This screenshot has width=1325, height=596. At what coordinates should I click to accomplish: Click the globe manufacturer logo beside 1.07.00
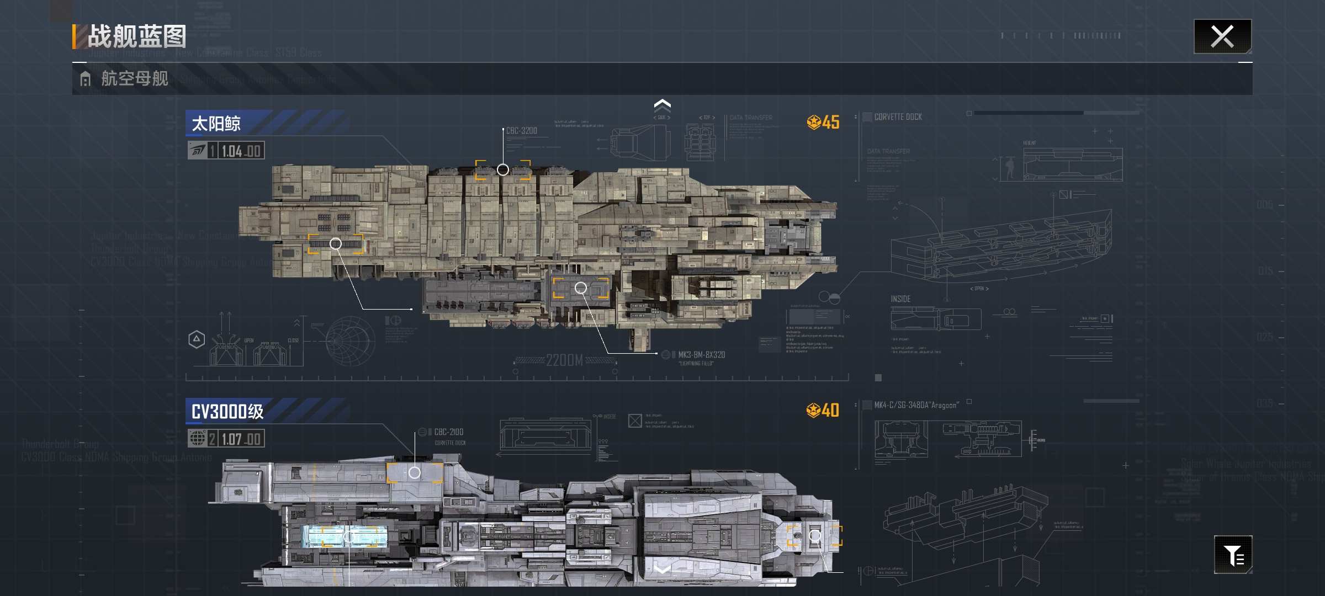point(197,439)
